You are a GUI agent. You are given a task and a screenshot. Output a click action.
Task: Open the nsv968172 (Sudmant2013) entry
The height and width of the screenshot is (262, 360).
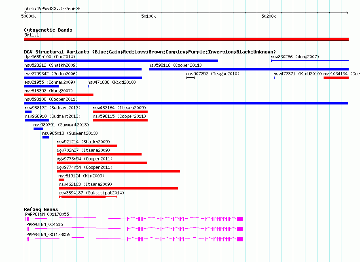pos(53,108)
